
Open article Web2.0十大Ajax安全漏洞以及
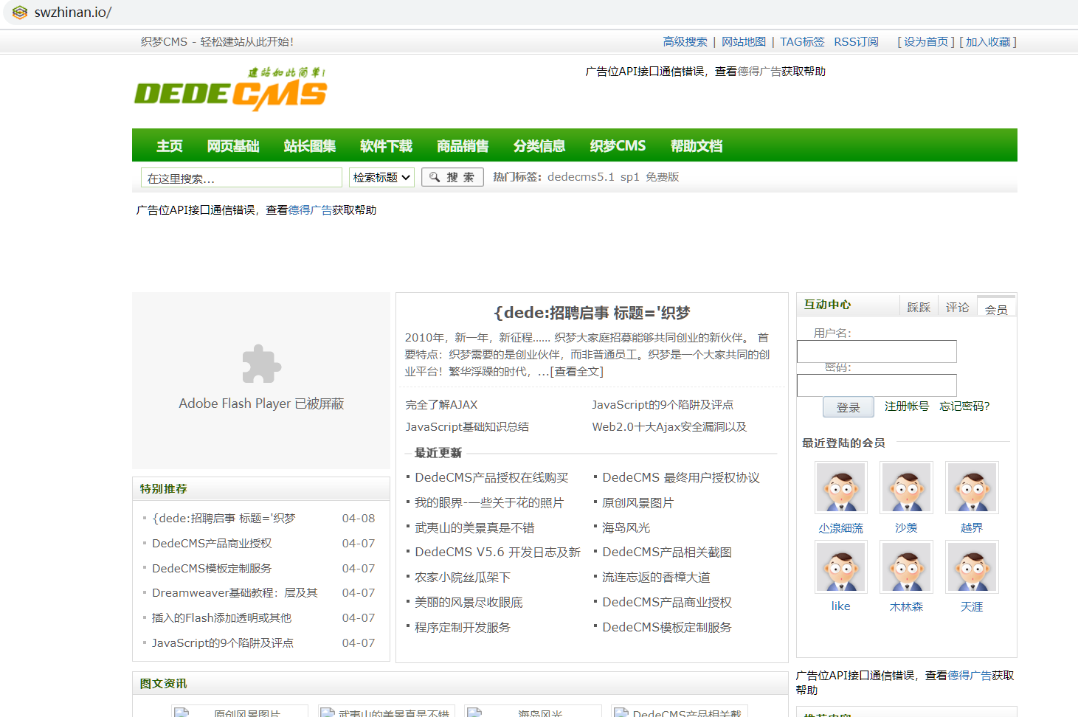[669, 427]
